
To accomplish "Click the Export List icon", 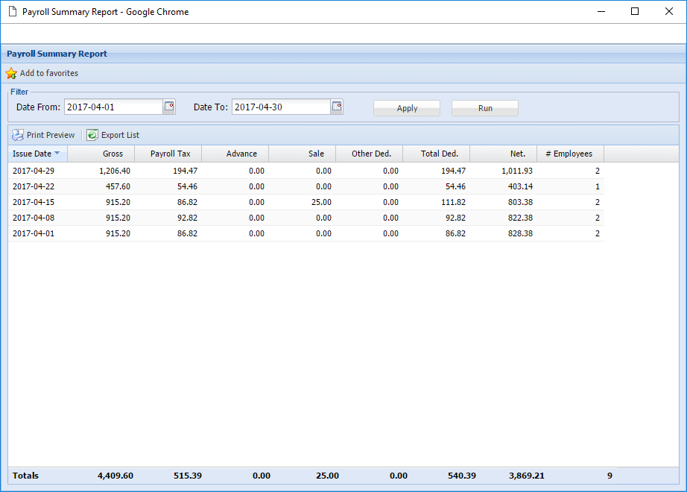I will [x=92, y=135].
